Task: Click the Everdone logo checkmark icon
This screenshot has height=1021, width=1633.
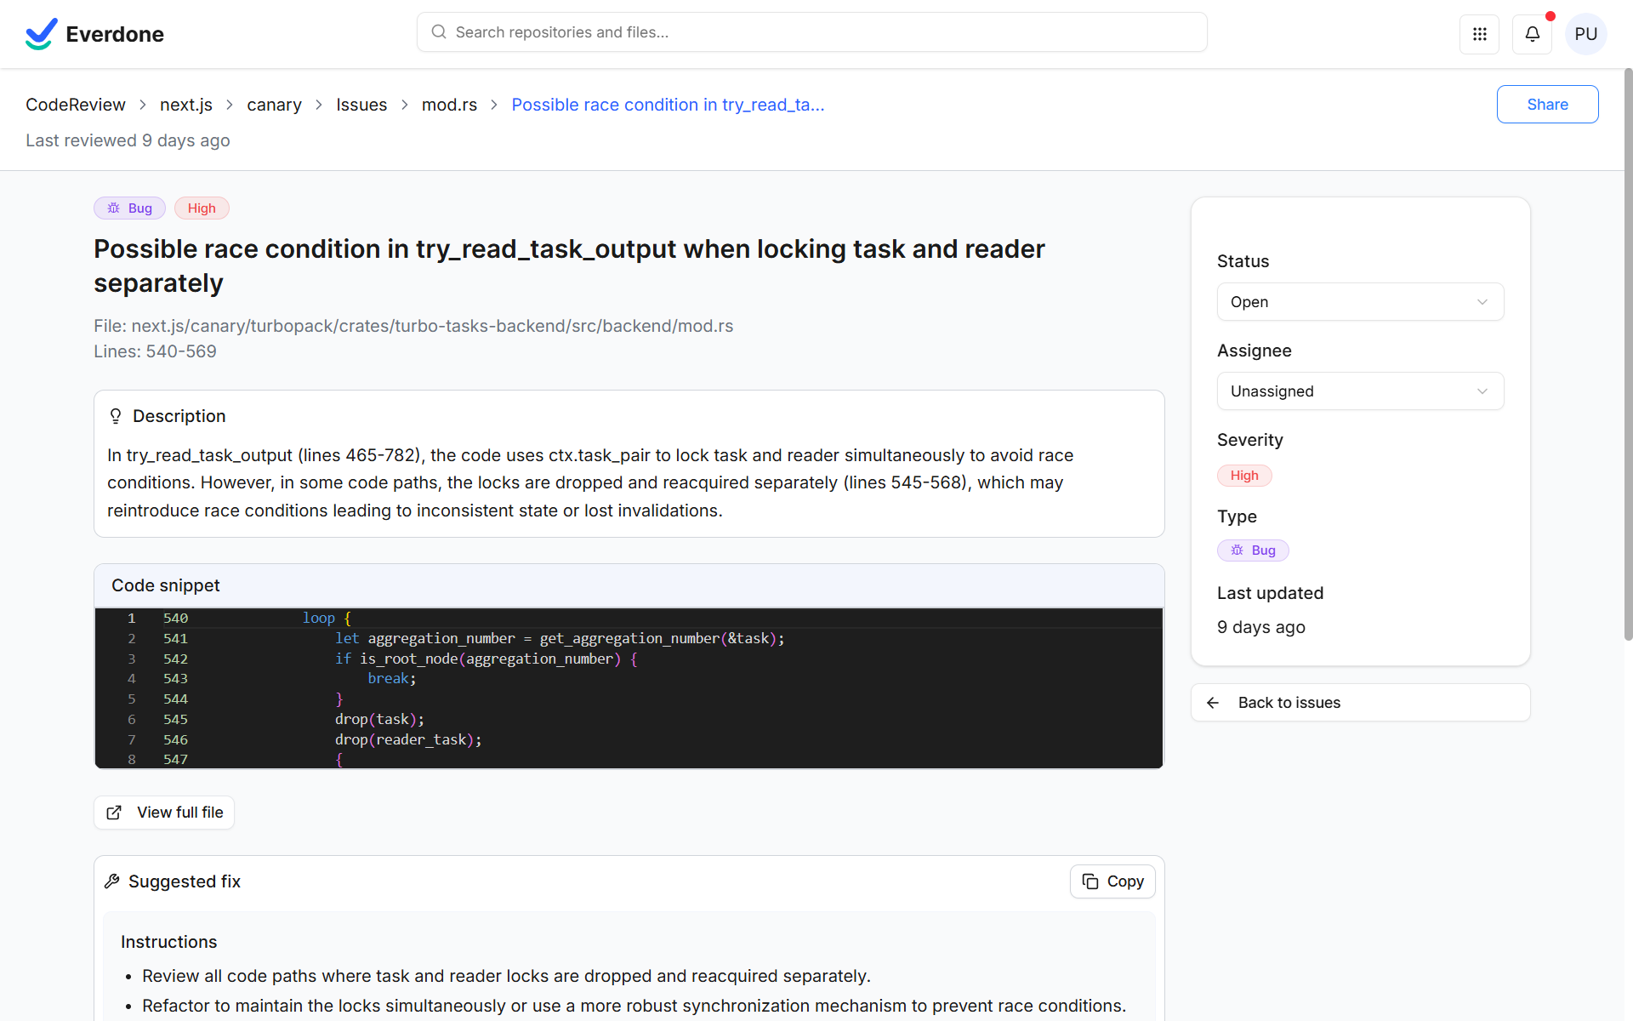Action: pos(40,33)
